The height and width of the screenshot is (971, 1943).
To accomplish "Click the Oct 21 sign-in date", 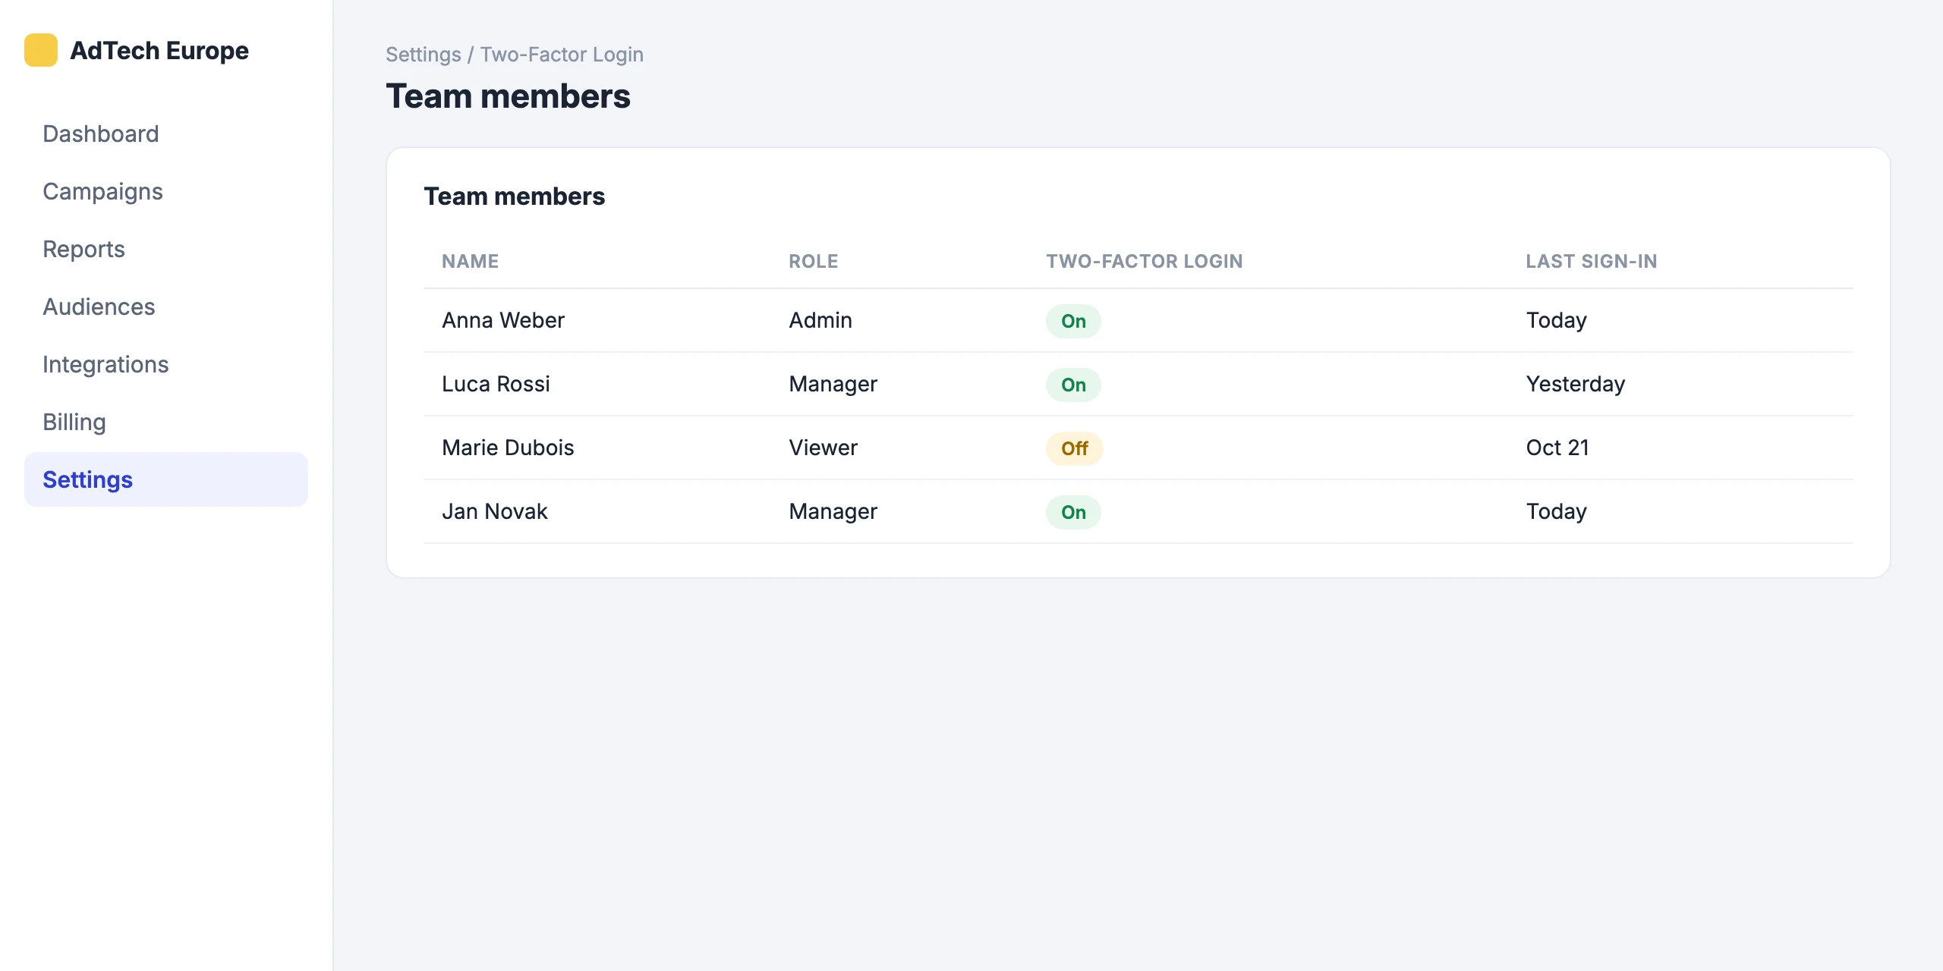I will [x=1557, y=448].
